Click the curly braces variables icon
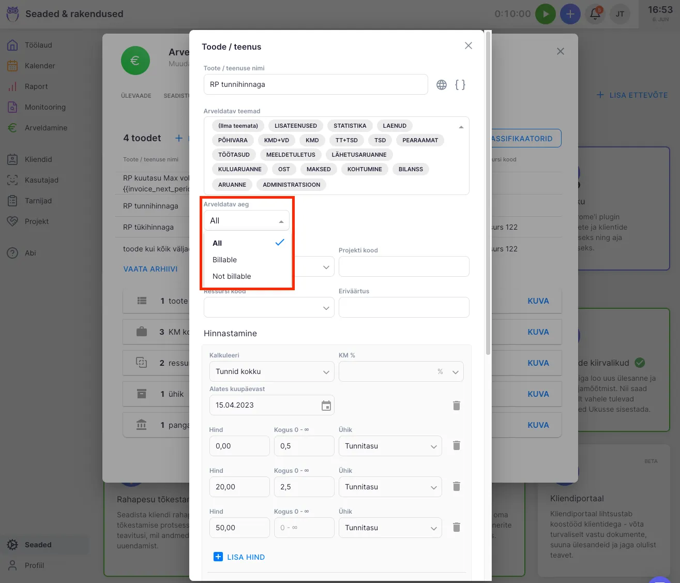 (x=460, y=85)
